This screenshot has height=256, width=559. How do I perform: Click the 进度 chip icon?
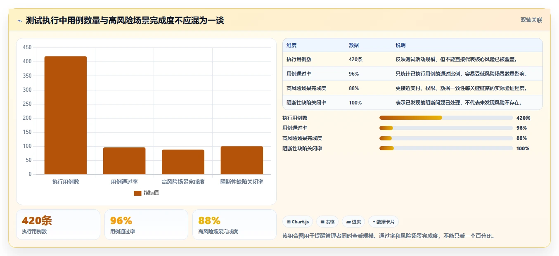coord(348,222)
